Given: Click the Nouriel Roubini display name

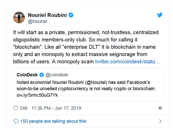Looking at the screenshot, I should [x=47, y=15].
